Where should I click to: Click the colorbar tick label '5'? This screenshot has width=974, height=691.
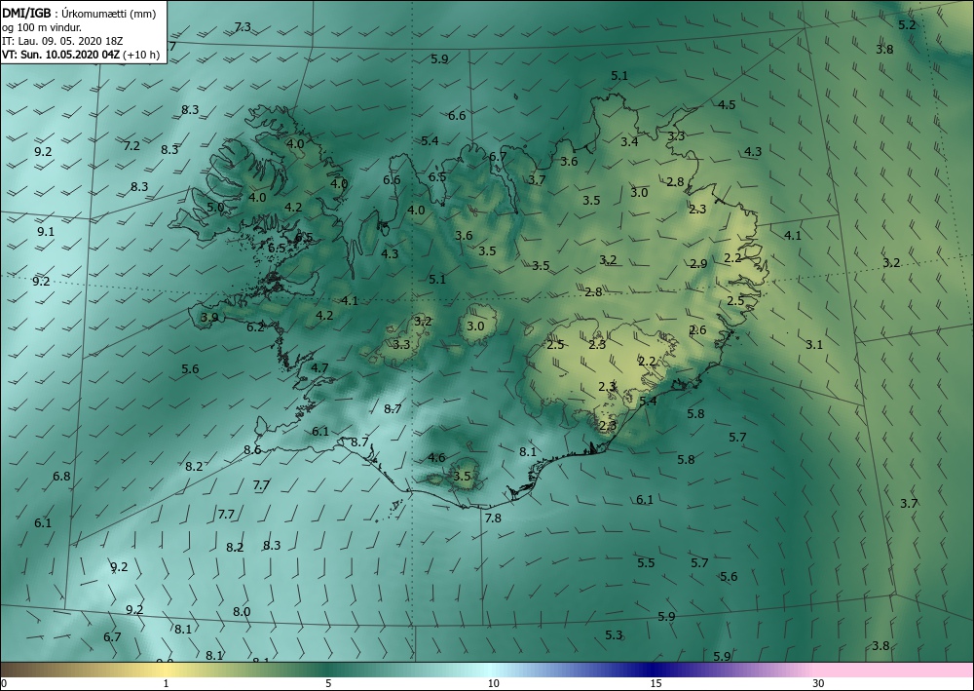pos(328,684)
